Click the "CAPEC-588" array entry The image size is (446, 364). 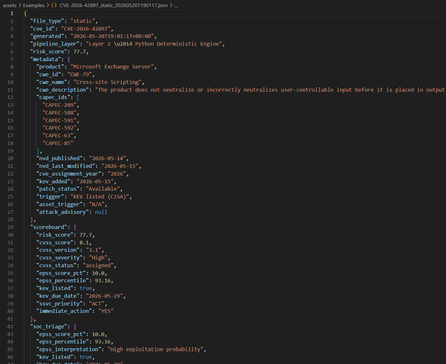pyautogui.click(x=60, y=113)
